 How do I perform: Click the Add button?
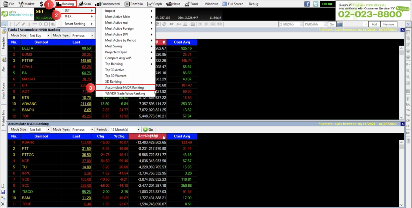pyautogui.click(x=374, y=24)
